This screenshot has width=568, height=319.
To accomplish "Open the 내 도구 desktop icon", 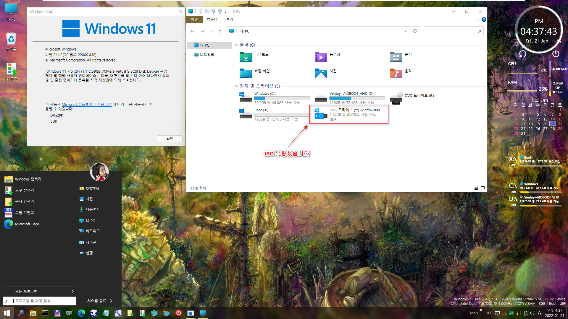I will 11,72.
